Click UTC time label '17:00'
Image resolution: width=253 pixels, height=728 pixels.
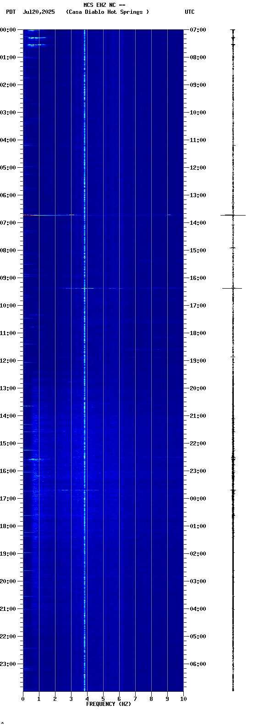198,306
